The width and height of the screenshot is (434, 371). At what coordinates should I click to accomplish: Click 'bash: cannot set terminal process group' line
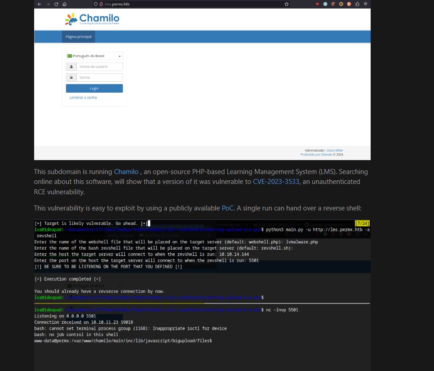click(x=130, y=328)
